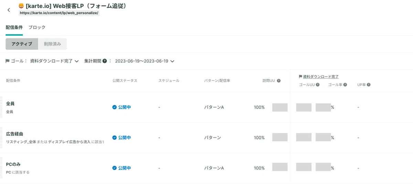Screen dimensions: 413x192
Task: Click drag handle of 全員 row
Action: [x=1, y=107]
